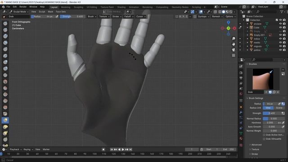Expand the indice object in outliner
The height and width of the screenshot is (162, 288).
point(247,39)
